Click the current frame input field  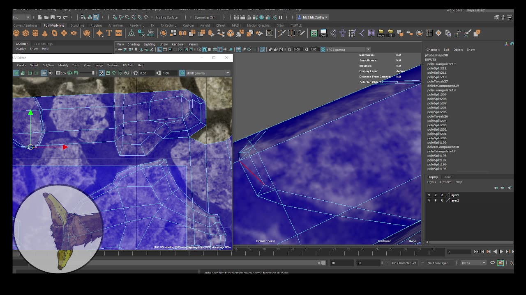coord(459,252)
